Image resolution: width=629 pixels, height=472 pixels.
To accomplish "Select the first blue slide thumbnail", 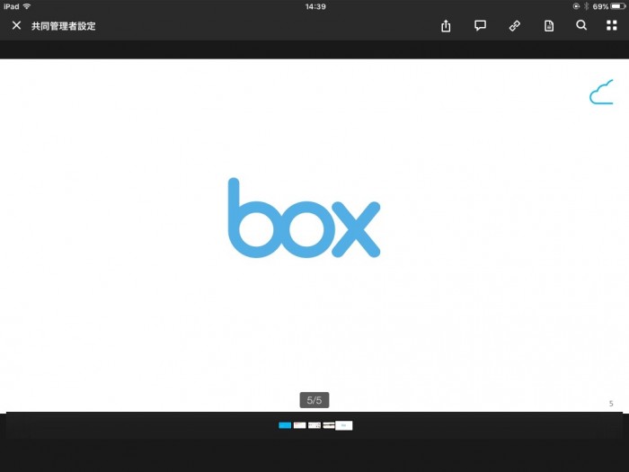I will pos(285,425).
